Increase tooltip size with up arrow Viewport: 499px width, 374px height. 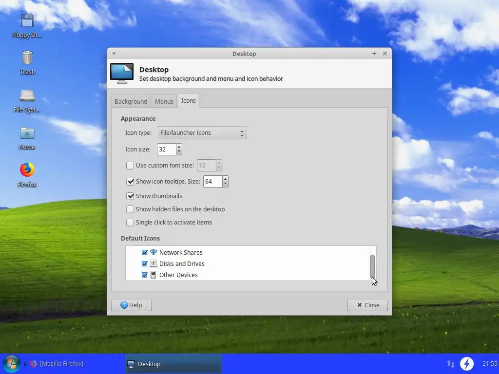click(225, 179)
